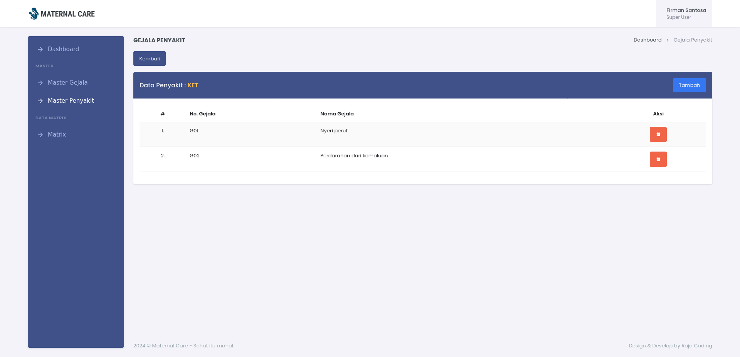
Task: Click the Perdarahan dari kemaluan text
Action: [x=354, y=156]
